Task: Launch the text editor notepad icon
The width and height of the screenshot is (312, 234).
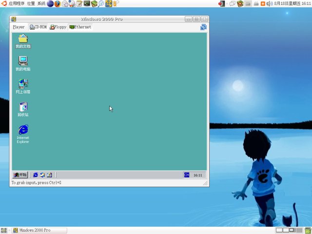Action: (79, 3)
